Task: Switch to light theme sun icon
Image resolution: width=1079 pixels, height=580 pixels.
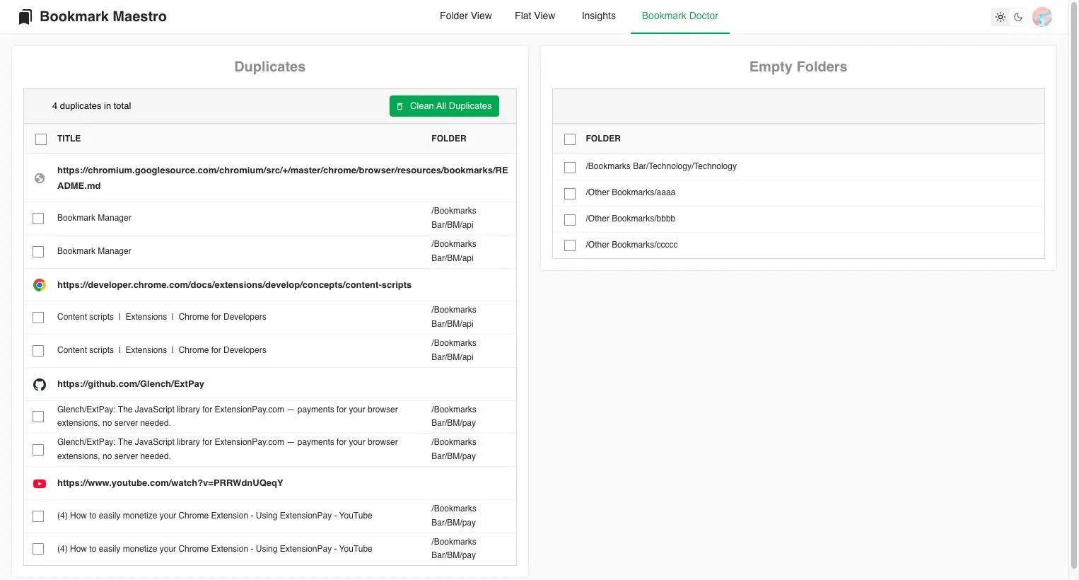Action: click(1001, 17)
